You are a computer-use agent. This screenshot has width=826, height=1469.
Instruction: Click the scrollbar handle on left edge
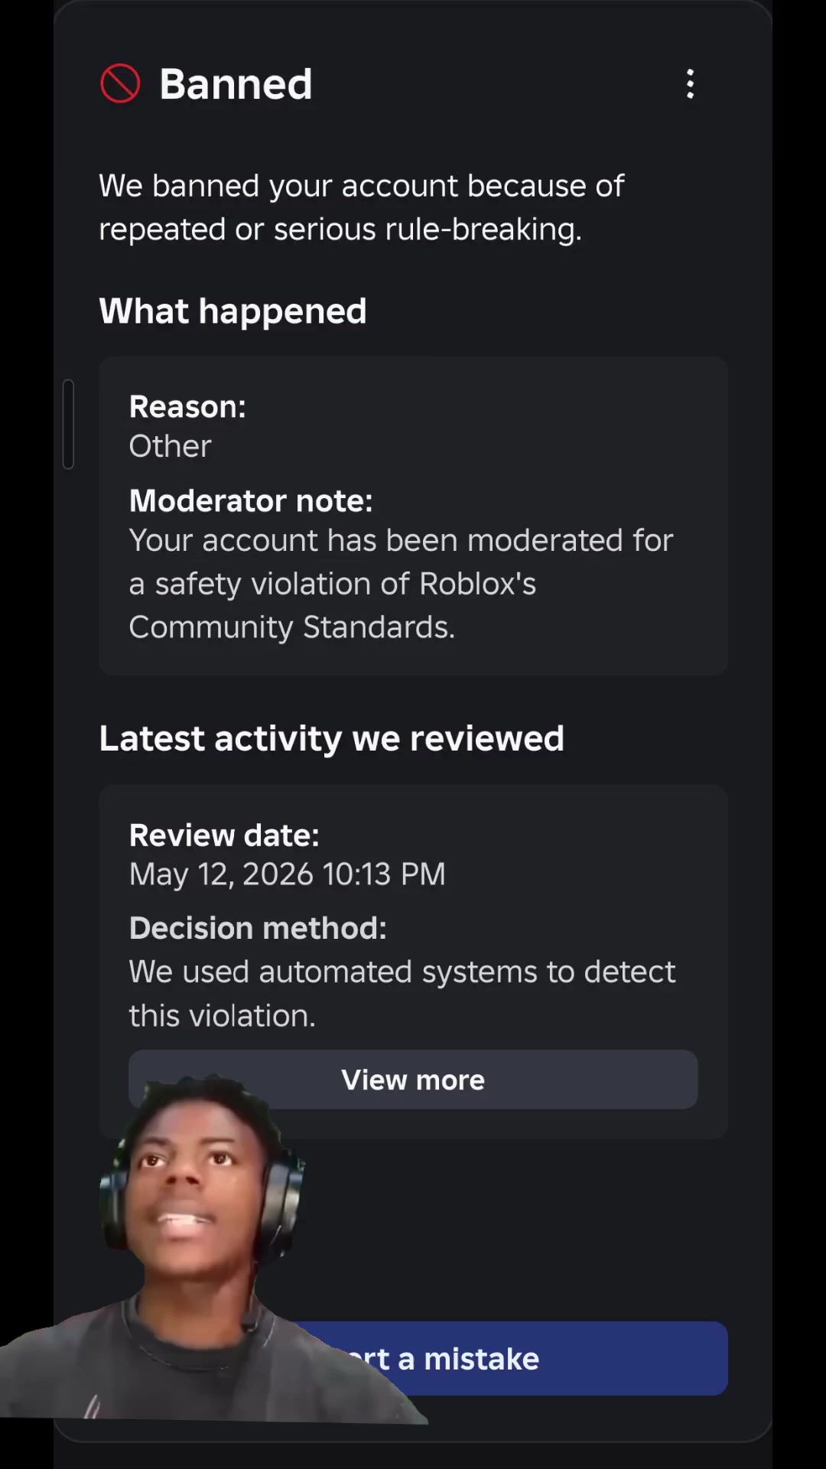click(68, 423)
